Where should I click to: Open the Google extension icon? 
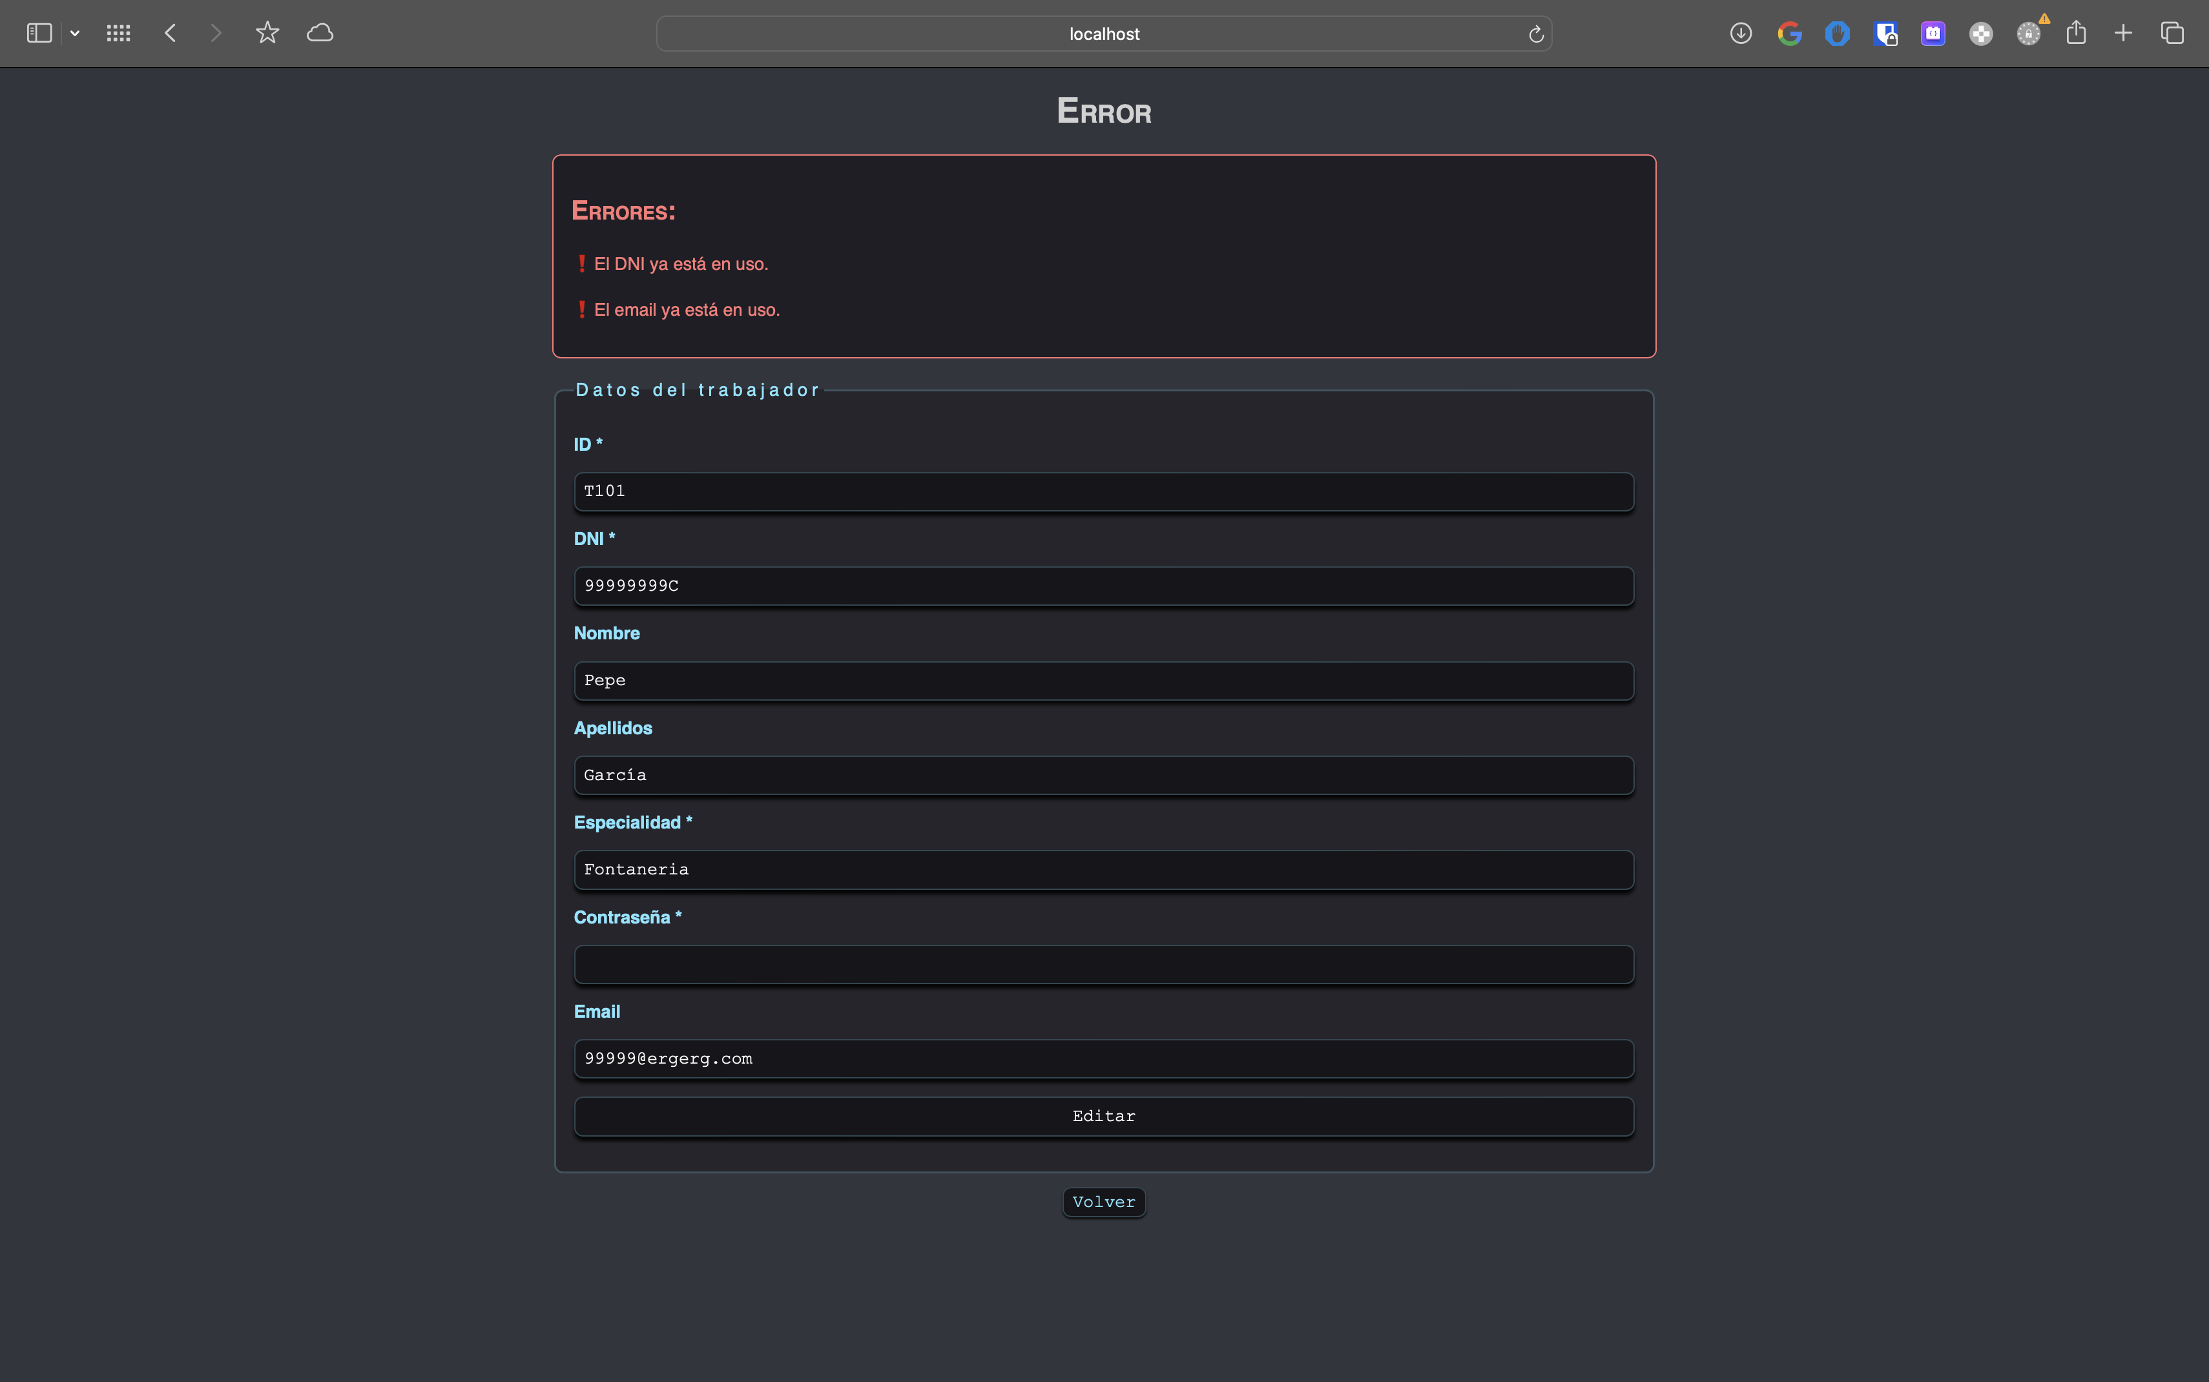pos(1790,34)
